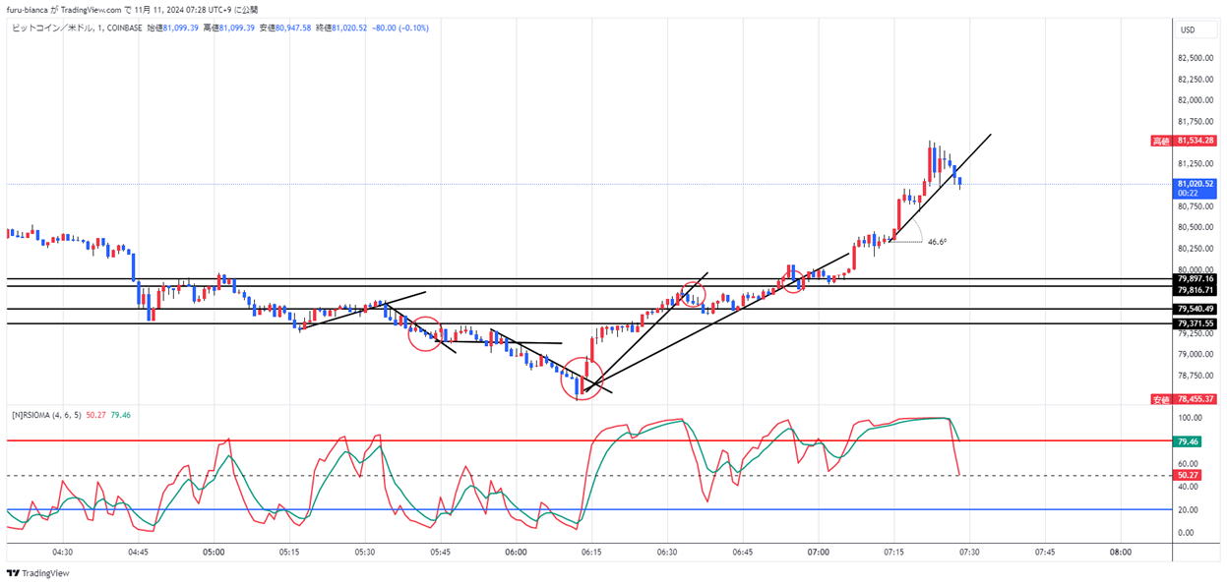Select the 79,897.16 horizontal line label
Image resolution: width=1227 pixels, height=585 pixels.
click(x=1196, y=279)
